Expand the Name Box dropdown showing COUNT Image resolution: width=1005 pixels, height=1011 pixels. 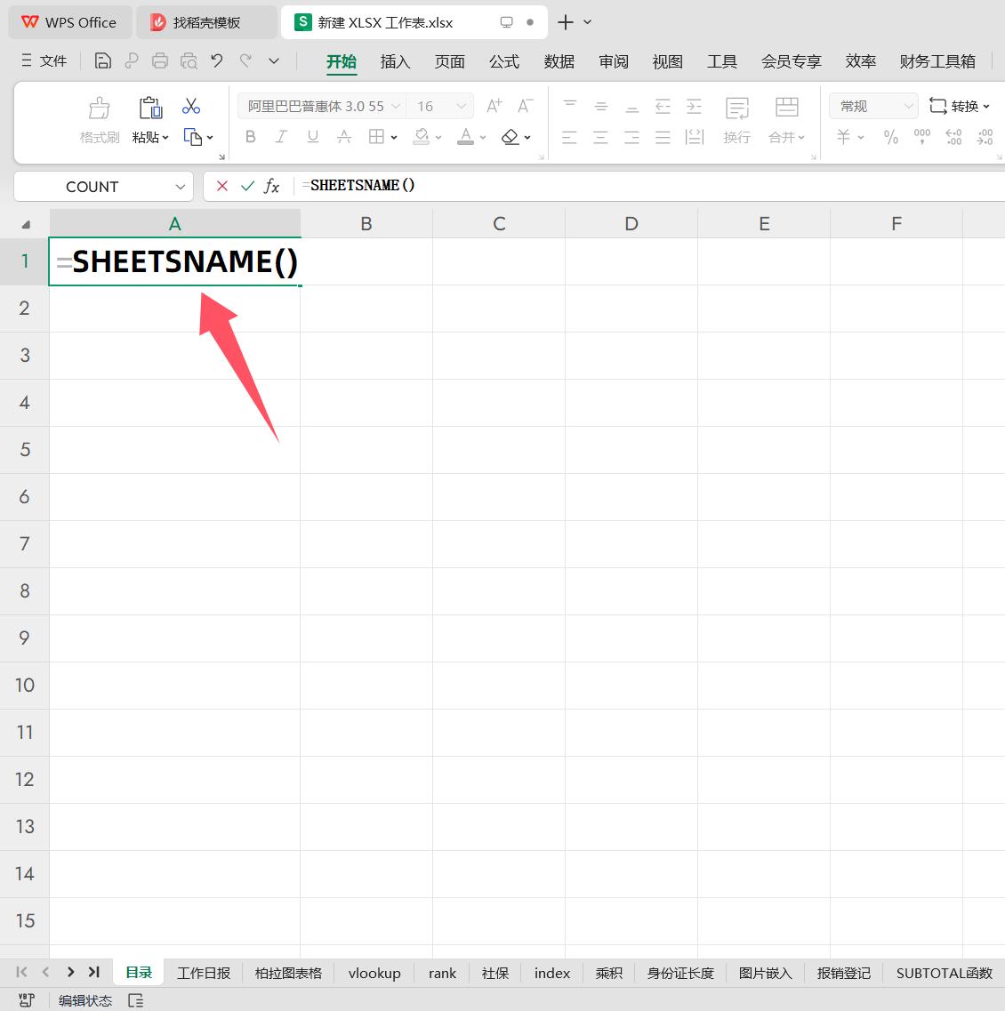181,187
